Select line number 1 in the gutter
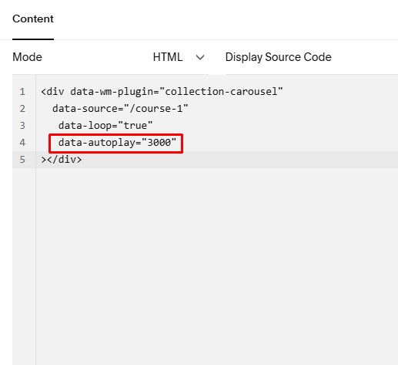 [22, 92]
